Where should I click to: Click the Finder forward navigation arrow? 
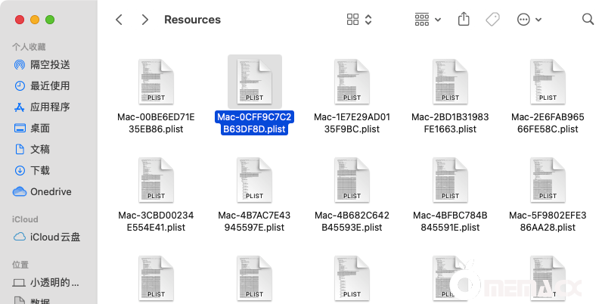(144, 20)
